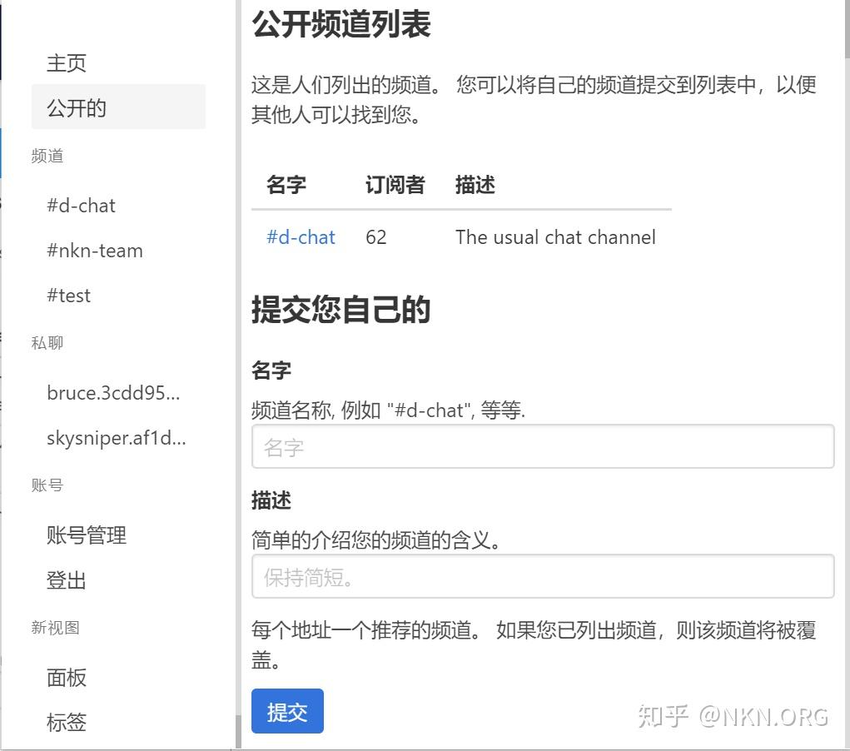This screenshot has height=751, width=850.
Task: Click 登出 to log out
Action: point(67,580)
